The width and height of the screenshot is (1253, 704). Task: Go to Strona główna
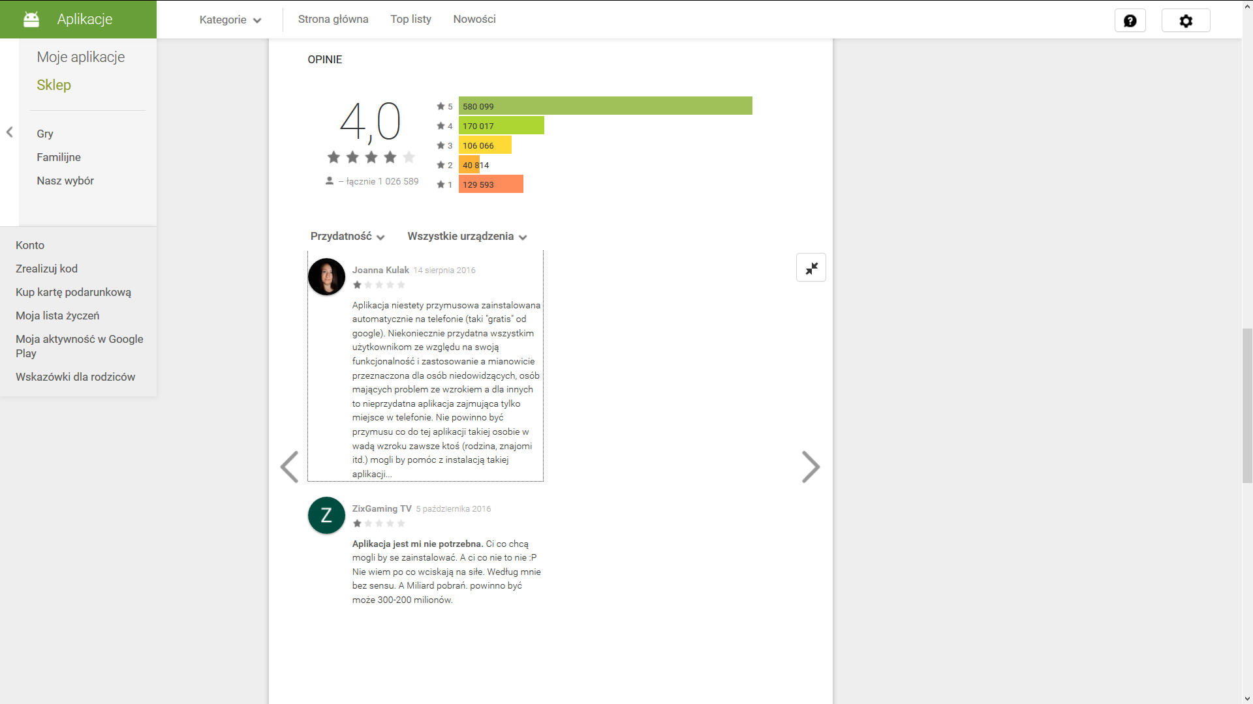(x=333, y=20)
